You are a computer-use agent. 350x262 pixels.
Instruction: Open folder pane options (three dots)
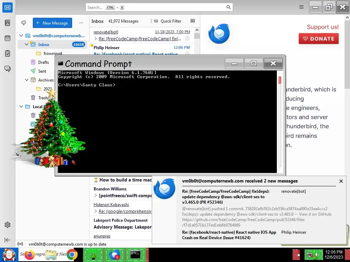point(81,23)
